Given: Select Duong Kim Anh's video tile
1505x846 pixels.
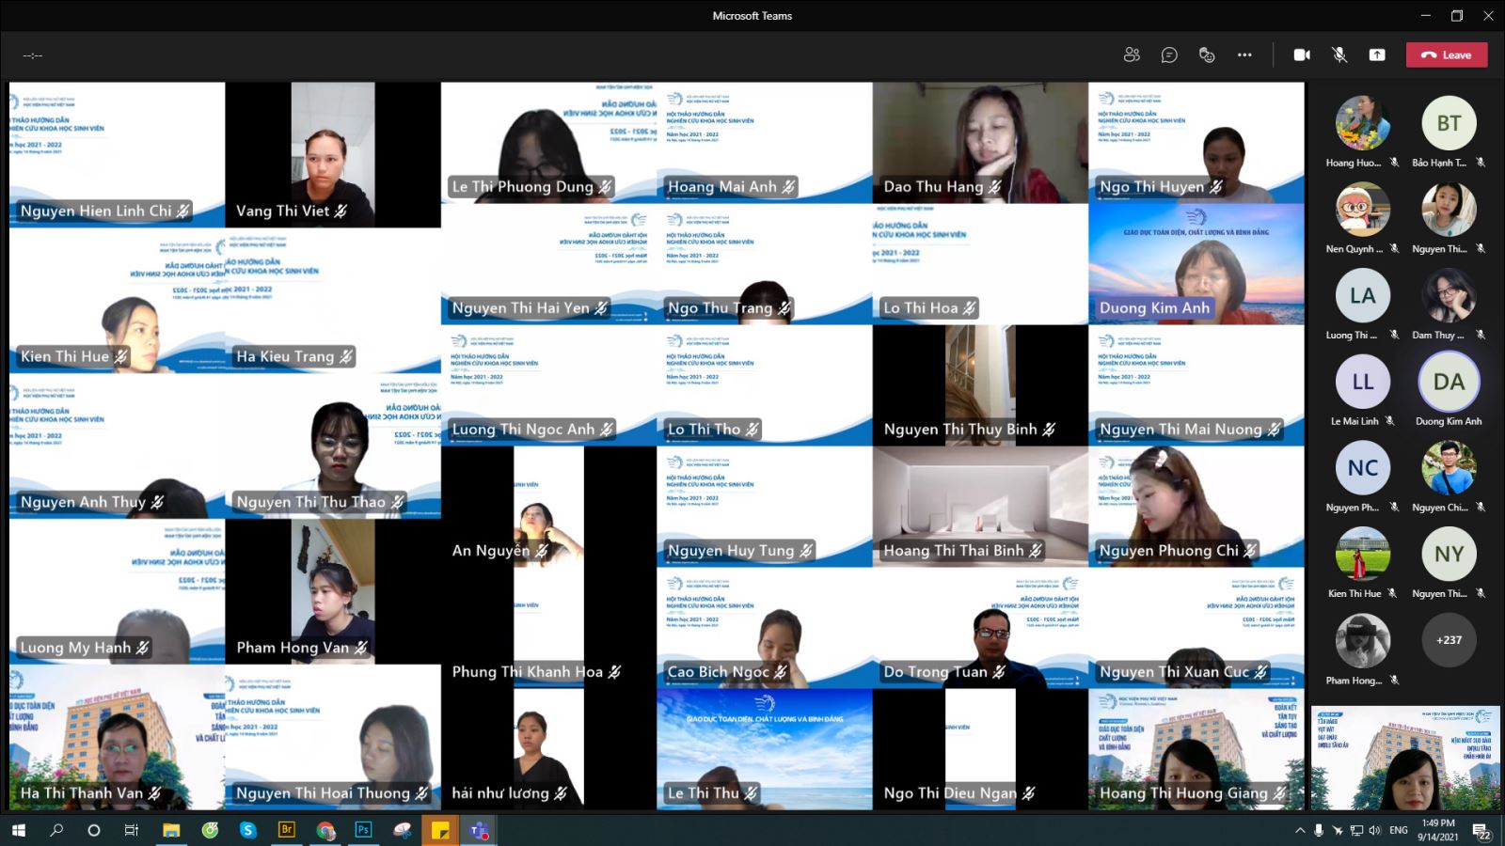Looking at the screenshot, I should point(1196,263).
